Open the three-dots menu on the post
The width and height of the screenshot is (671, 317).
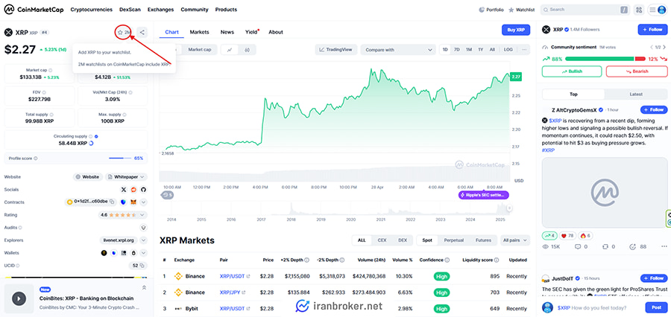pyautogui.click(x=664, y=246)
